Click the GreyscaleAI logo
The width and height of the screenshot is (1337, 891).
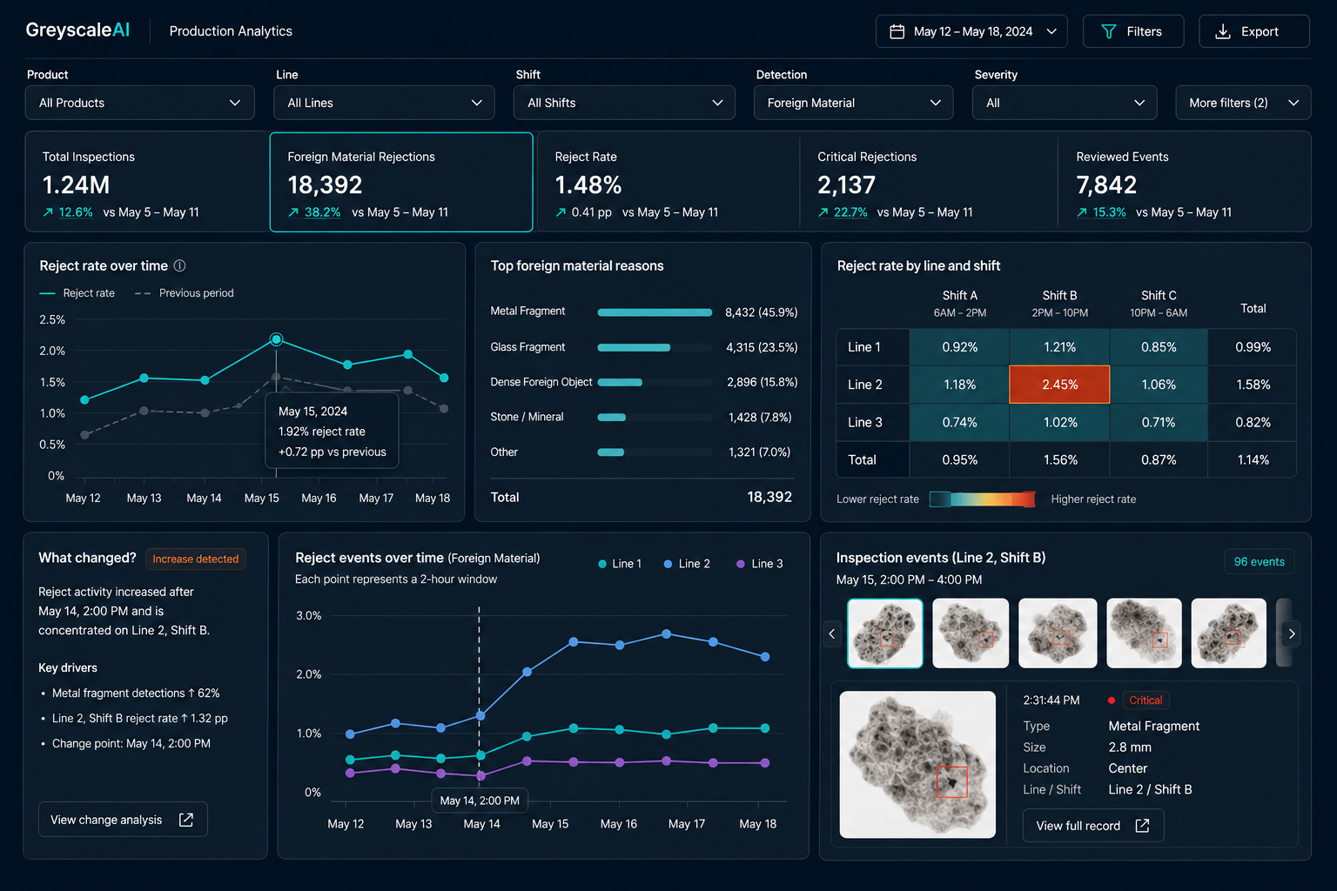77,30
